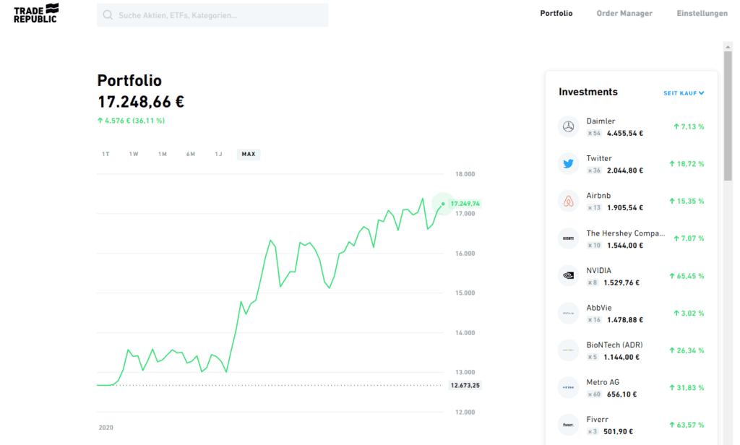
Task: Click the Twitter bird logo
Action: coord(568,164)
